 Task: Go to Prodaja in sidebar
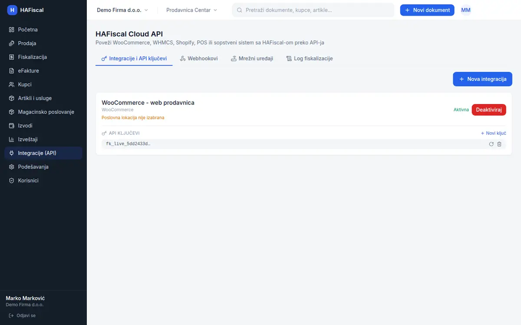pyautogui.click(x=43, y=43)
